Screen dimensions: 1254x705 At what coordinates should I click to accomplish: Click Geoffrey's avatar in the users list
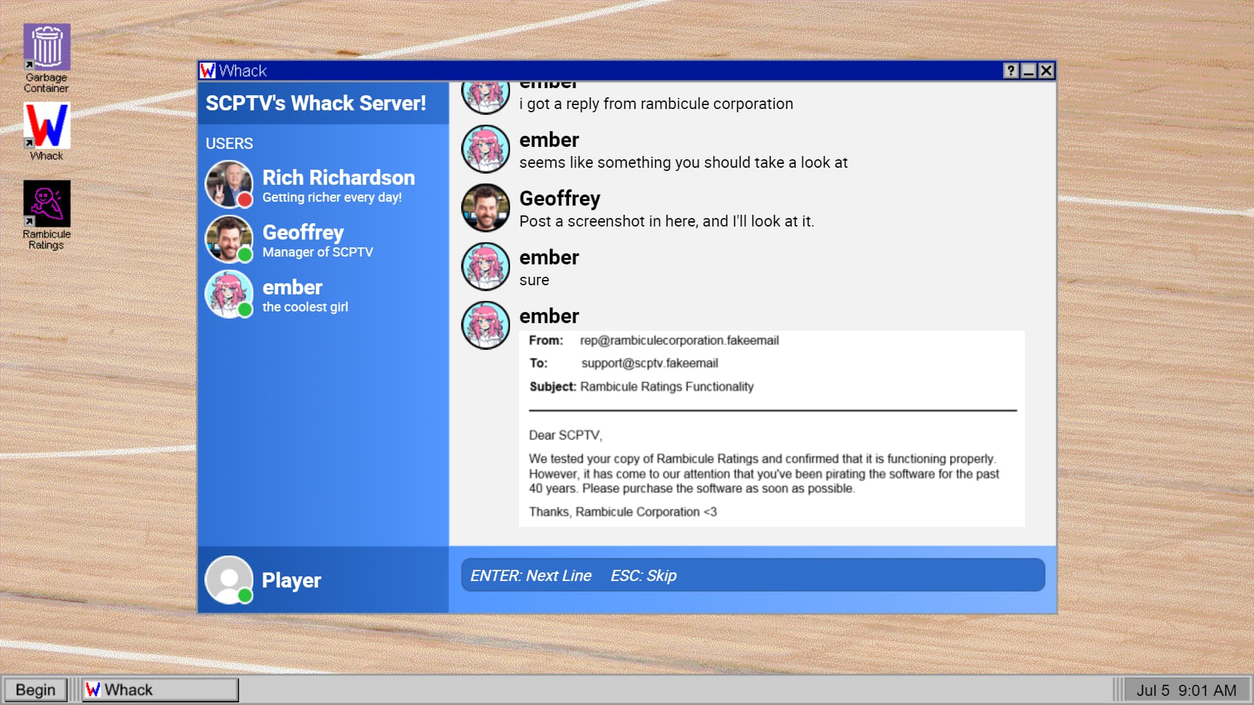(x=229, y=239)
